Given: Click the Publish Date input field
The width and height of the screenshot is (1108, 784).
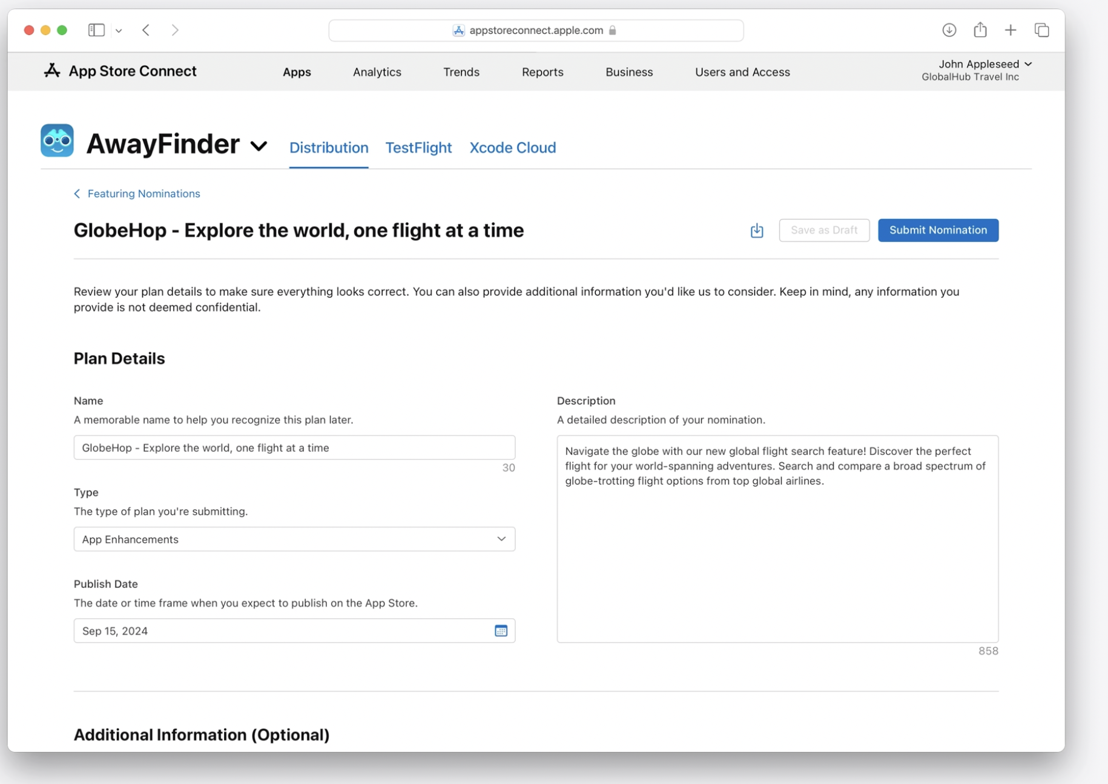Looking at the screenshot, I should coord(294,631).
